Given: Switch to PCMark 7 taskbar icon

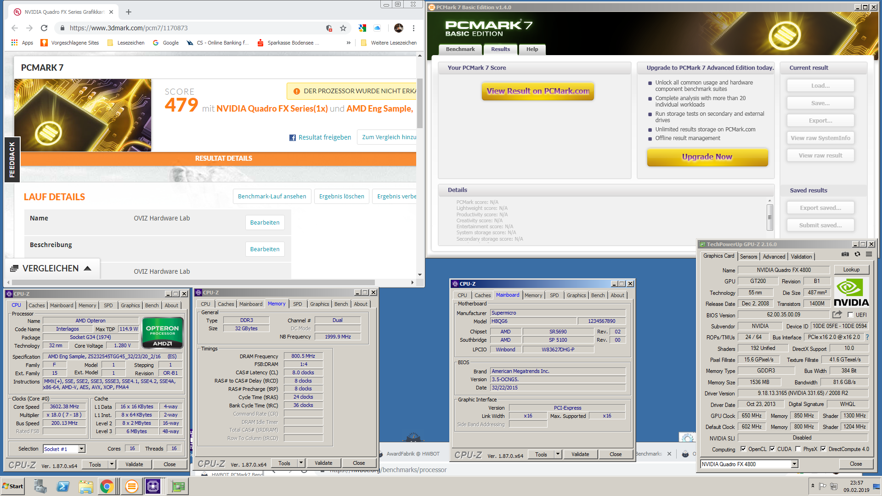Looking at the screenshot, I should click(x=131, y=486).
